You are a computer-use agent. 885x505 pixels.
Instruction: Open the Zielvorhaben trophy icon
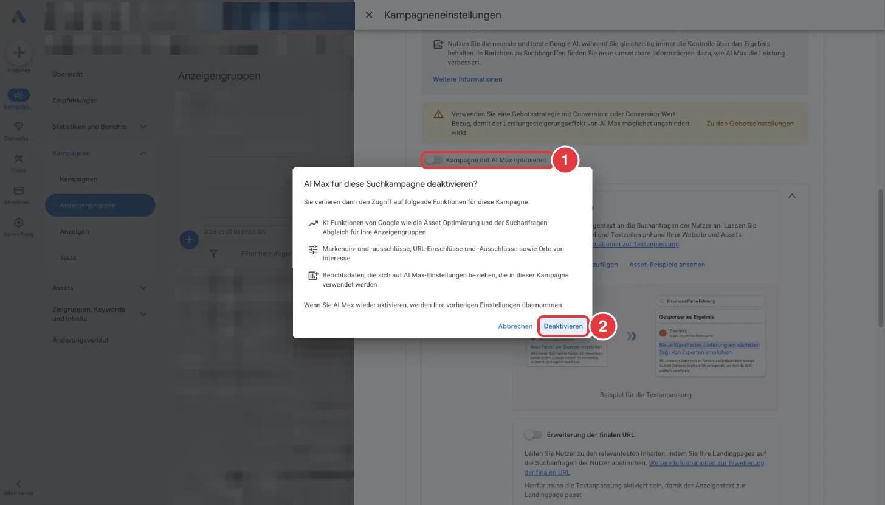click(19, 127)
